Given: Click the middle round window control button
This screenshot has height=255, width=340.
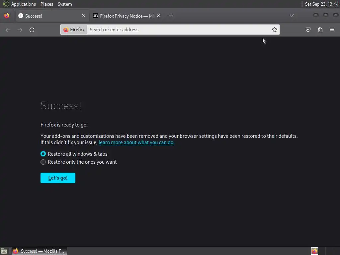Looking at the screenshot, I should pyautogui.click(x=326, y=15).
